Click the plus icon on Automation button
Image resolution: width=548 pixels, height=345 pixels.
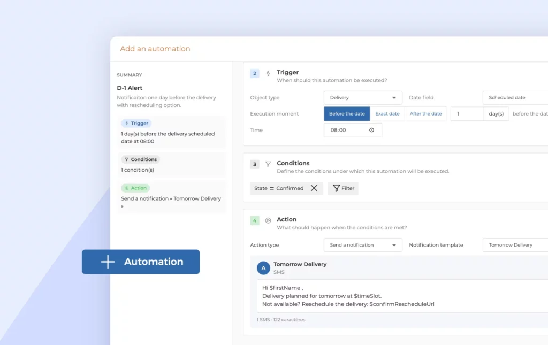pyautogui.click(x=108, y=262)
